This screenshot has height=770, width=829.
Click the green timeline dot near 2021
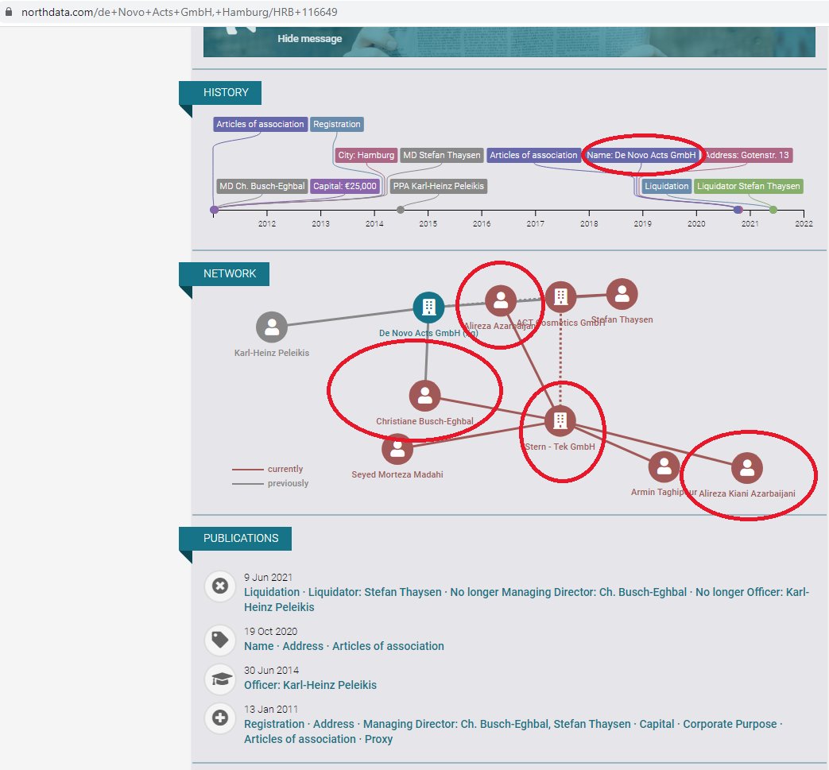(773, 210)
